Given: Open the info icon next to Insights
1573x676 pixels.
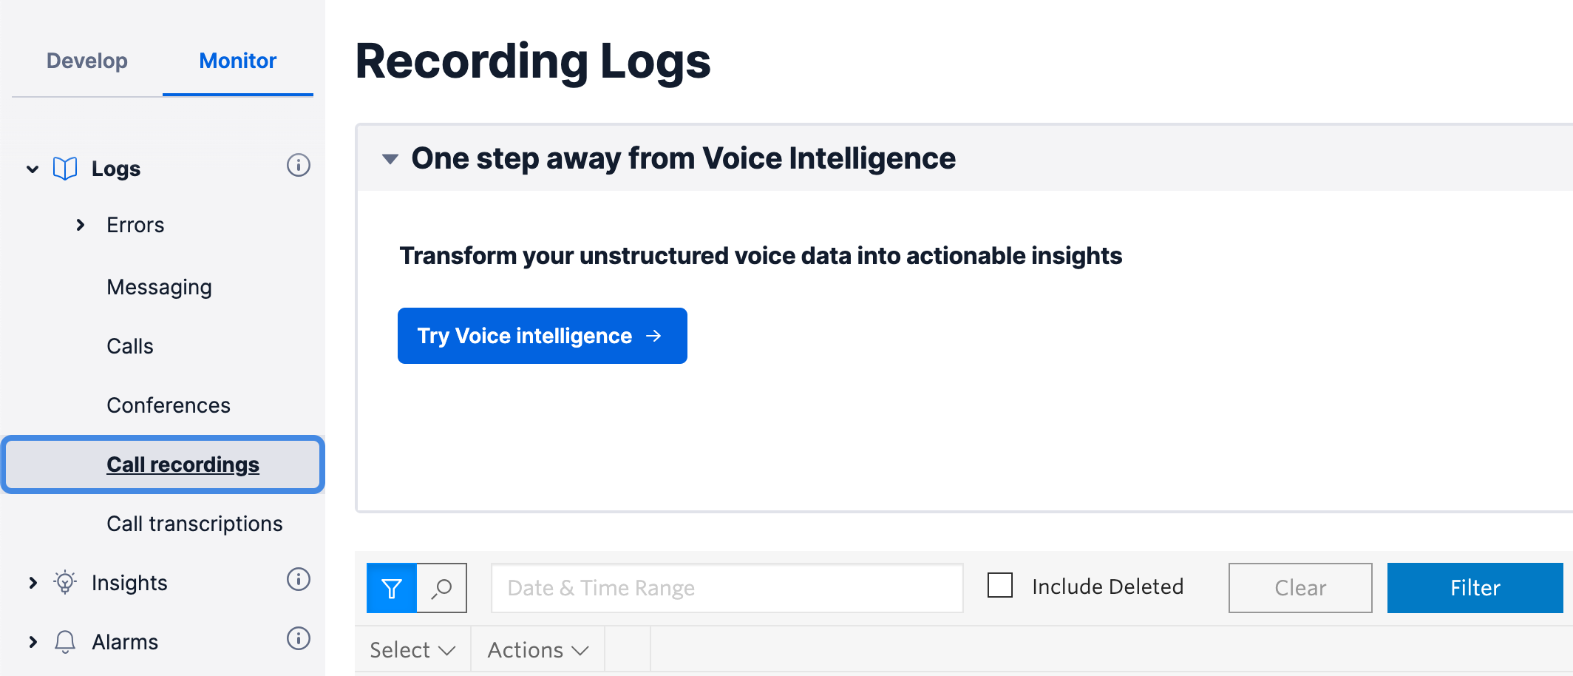Looking at the screenshot, I should pyautogui.click(x=299, y=579).
